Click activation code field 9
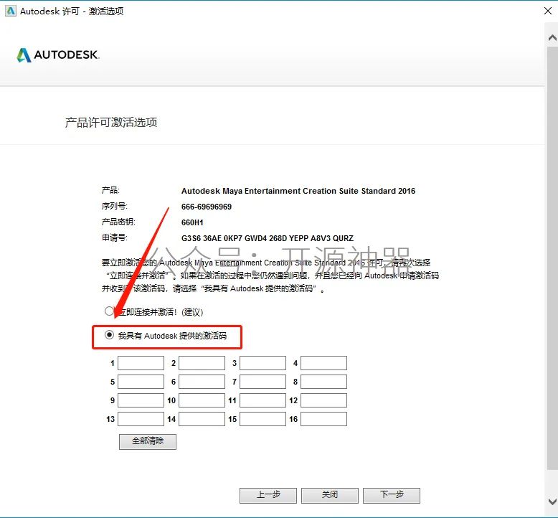The image size is (558, 518). click(141, 400)
